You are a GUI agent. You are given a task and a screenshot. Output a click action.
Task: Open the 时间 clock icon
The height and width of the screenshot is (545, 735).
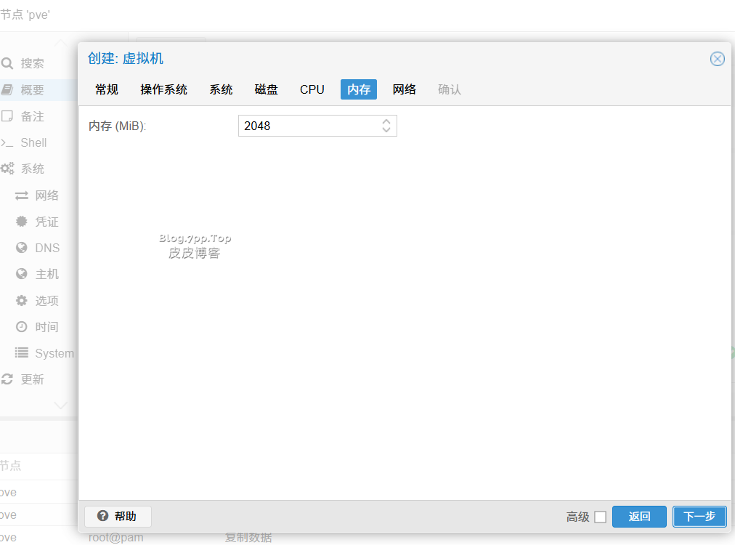tap(22, 327)
